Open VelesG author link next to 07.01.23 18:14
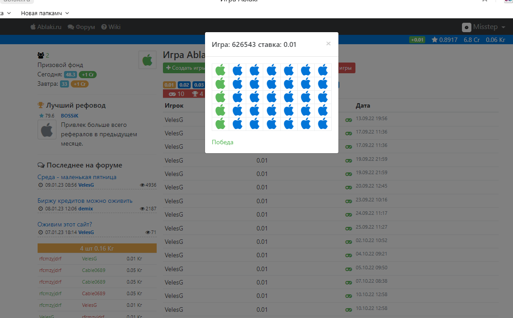The height and width of the screenshot is (318, 513). (x=86, y=232)
